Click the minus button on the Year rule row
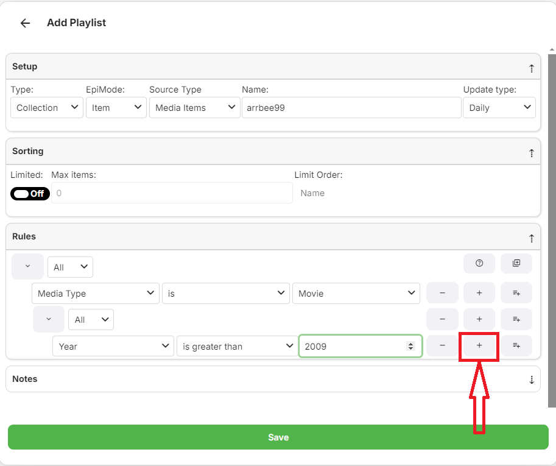 click(x=442, y=345)
